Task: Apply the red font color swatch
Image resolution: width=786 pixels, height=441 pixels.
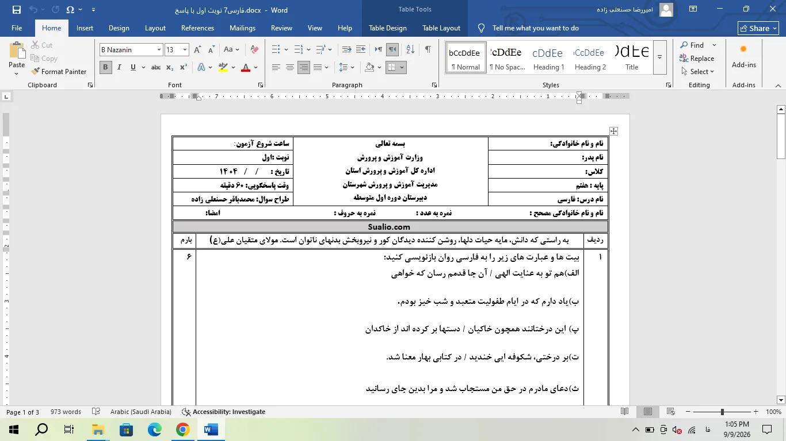Action: click(246, 67)
